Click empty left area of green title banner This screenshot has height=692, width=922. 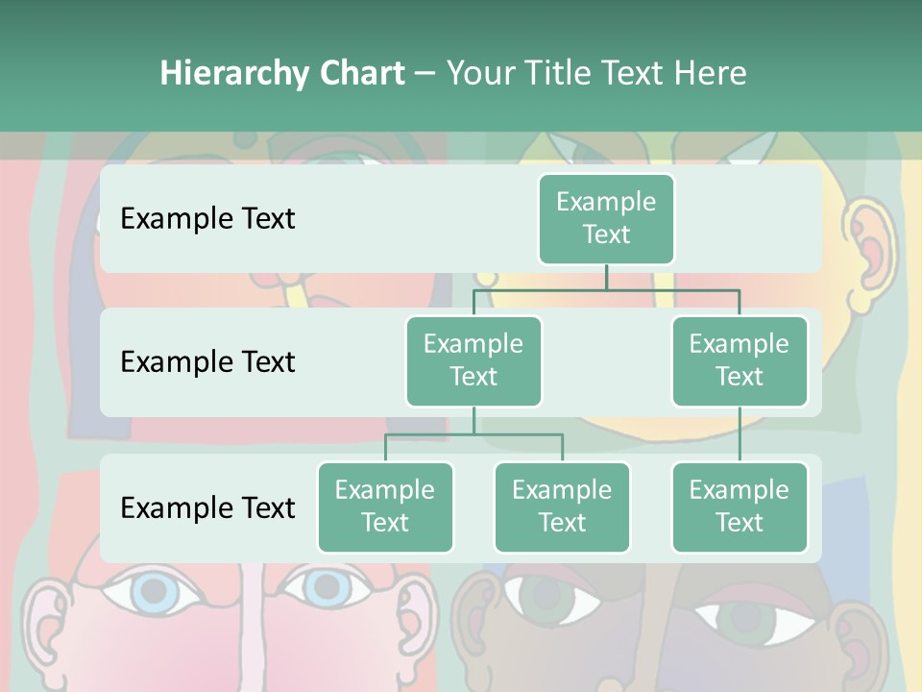click(77, 73)
